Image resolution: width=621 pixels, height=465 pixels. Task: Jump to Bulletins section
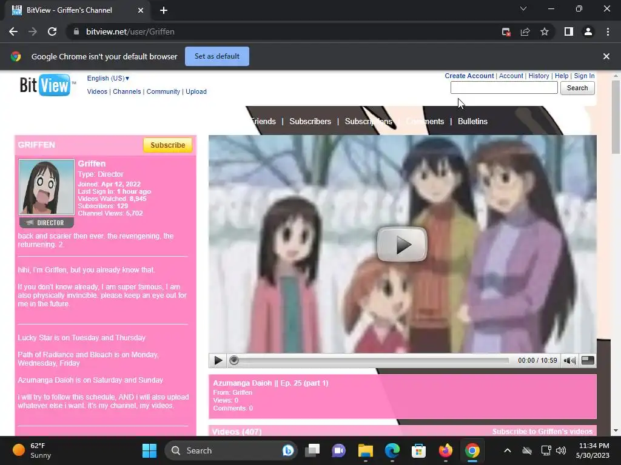coord(472,121)
